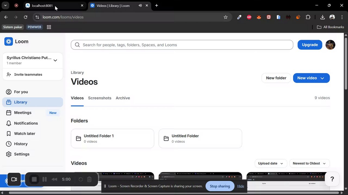348x195 pixels.
Task: Click the horizontal page scrollbar
Action: [174, 193]
